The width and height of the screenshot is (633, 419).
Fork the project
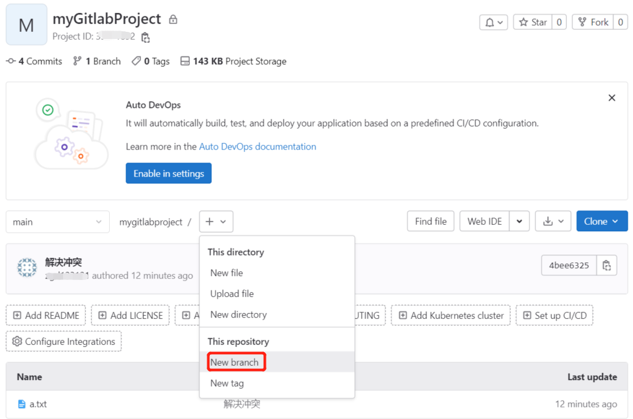[x=593, y=22]
